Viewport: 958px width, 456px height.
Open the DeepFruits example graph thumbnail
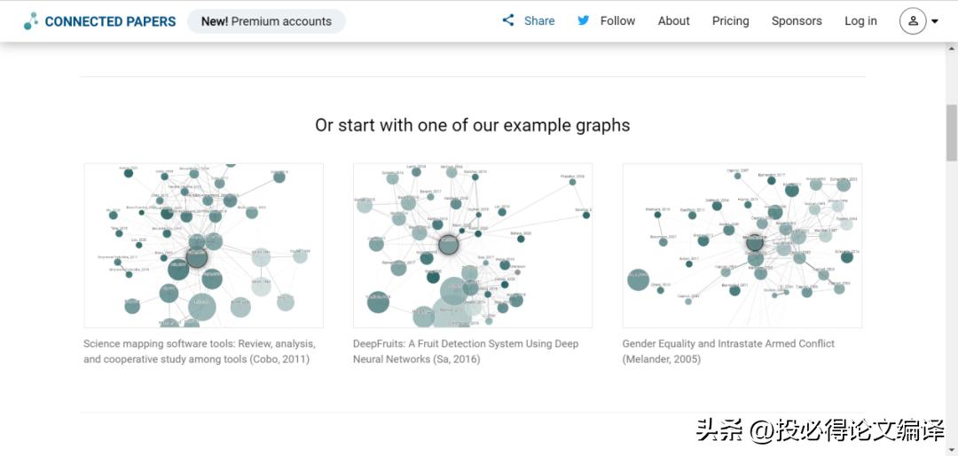[472, 246]
